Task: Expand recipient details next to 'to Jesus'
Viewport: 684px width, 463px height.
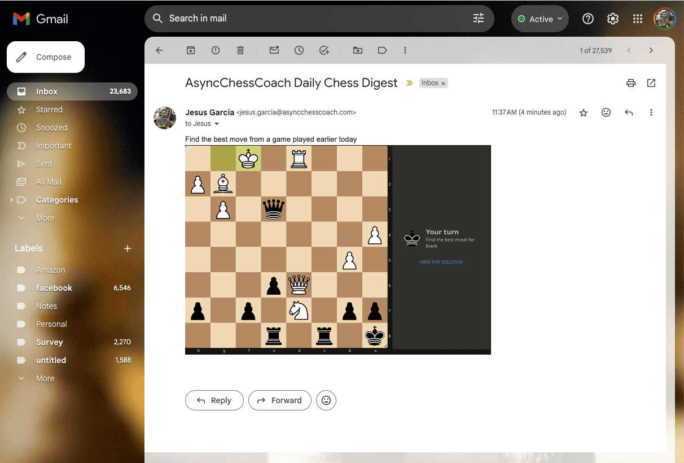Action: 217,124
